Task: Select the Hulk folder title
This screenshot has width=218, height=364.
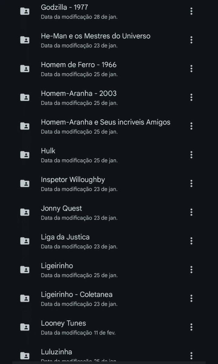Action: tap(48, 151)
